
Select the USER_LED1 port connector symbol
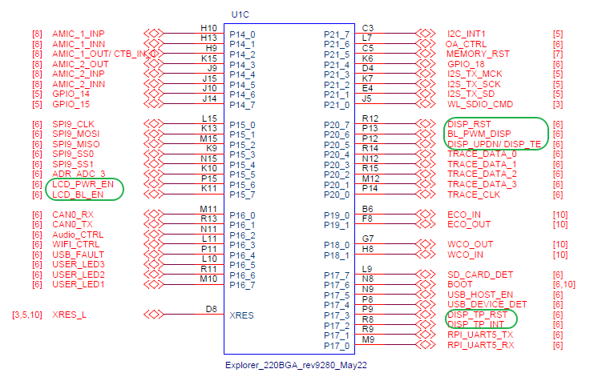tap(153, 285)
